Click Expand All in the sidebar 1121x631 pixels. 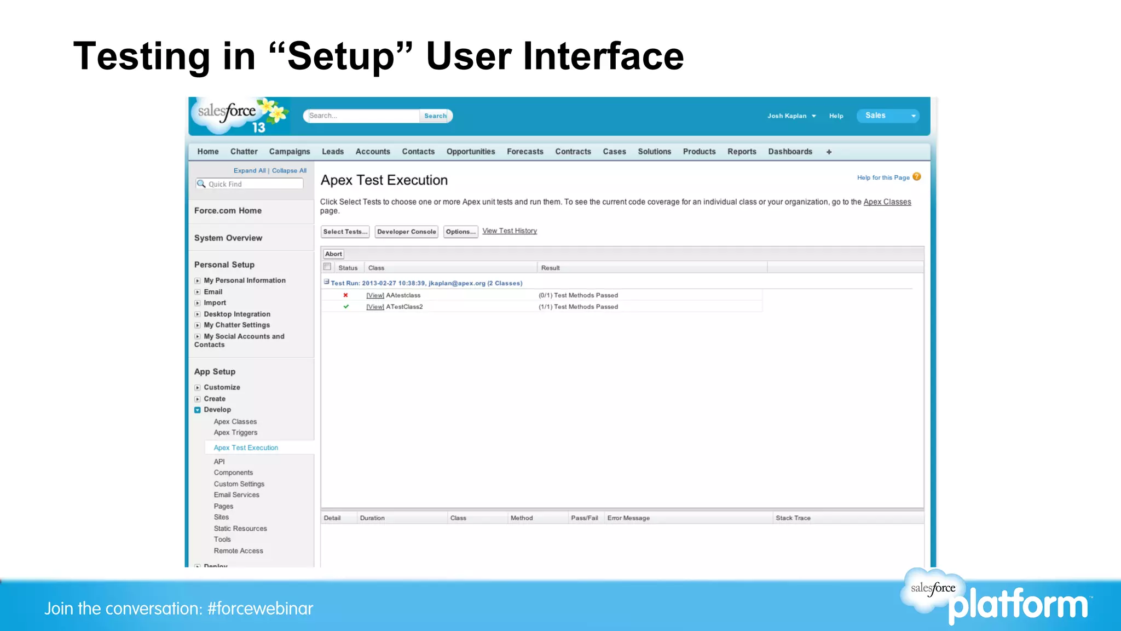coord(250,171)
